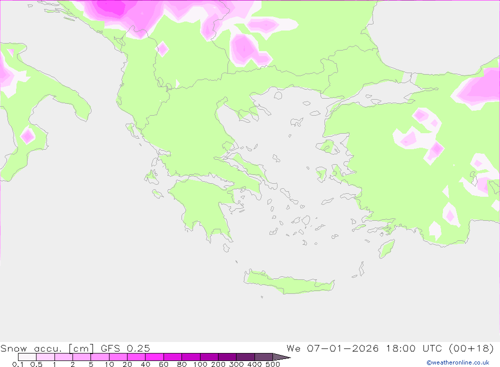This screenshot has height=367, width=500.
Task: Click the 0.1–0.5 cm white legend swatch
Action: pyautogui.click(x=27, y=357)
